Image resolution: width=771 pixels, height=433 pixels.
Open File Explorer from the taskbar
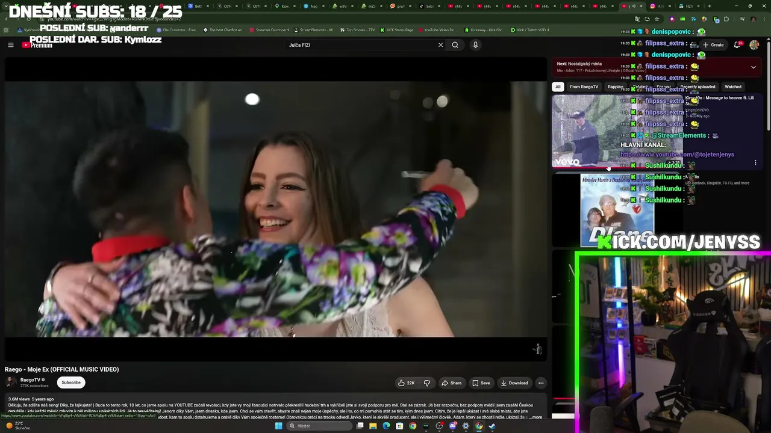tap(373, 426)
